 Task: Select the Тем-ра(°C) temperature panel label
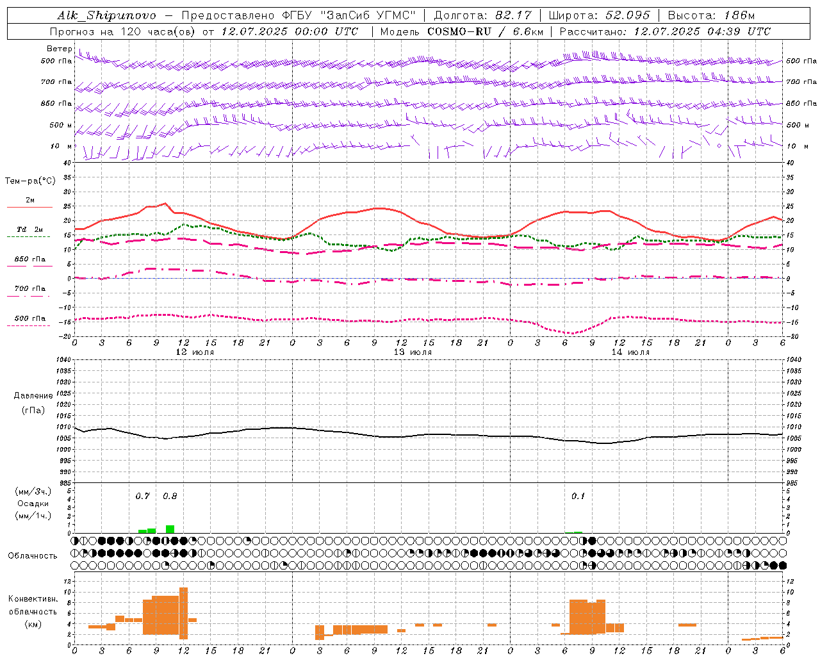30,181
